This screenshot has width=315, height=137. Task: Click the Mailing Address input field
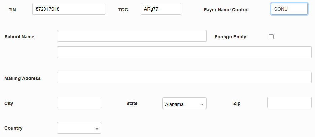pos(184,78)
